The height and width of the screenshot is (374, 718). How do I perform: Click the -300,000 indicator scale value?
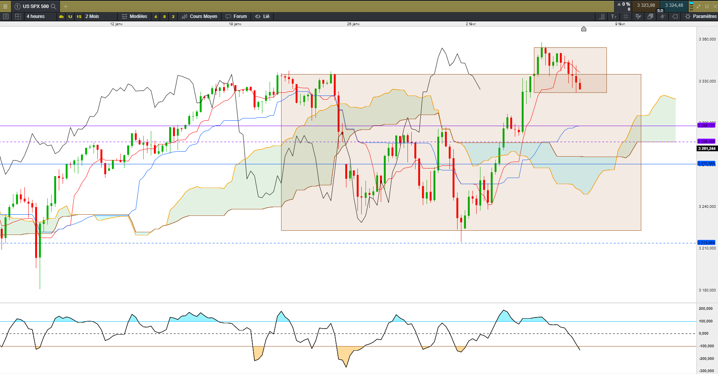click(x=706, y=371)
